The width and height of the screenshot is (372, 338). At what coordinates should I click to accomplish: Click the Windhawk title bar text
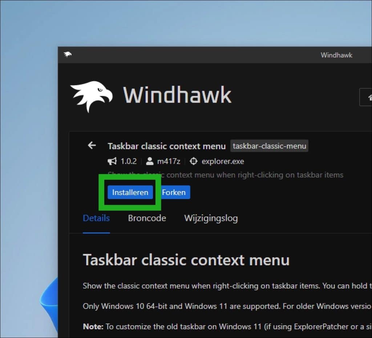click(336, 55)
